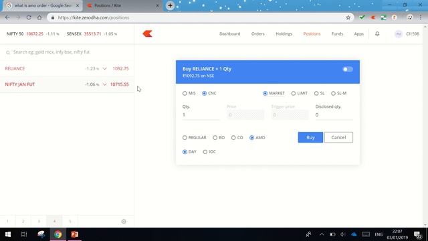The width and height of the screenshot is (428, 241).
Task: Click the SENSEX index value
Action: pos(92,34)
